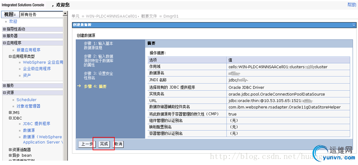Click the 容器管理的认证别名 row label
The width and height of the screenshot is (358, 165).
pos(166,134)
